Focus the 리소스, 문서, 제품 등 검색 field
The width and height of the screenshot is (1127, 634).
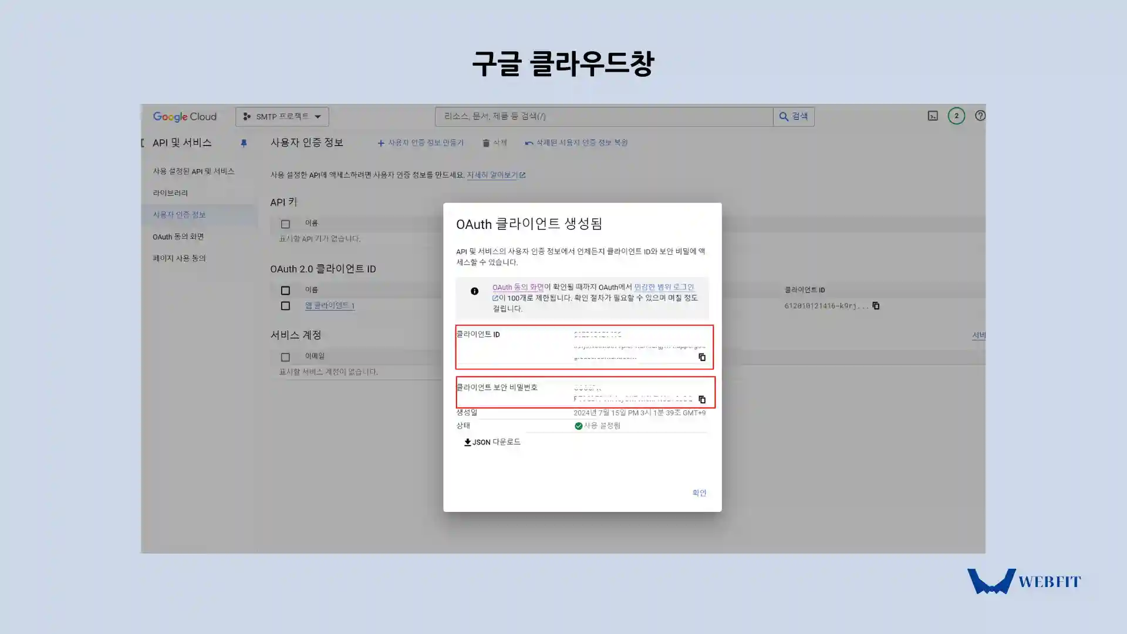[x=603, y=117]
